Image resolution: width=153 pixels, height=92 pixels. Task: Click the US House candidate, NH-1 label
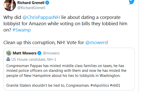[x=34, y=59]
